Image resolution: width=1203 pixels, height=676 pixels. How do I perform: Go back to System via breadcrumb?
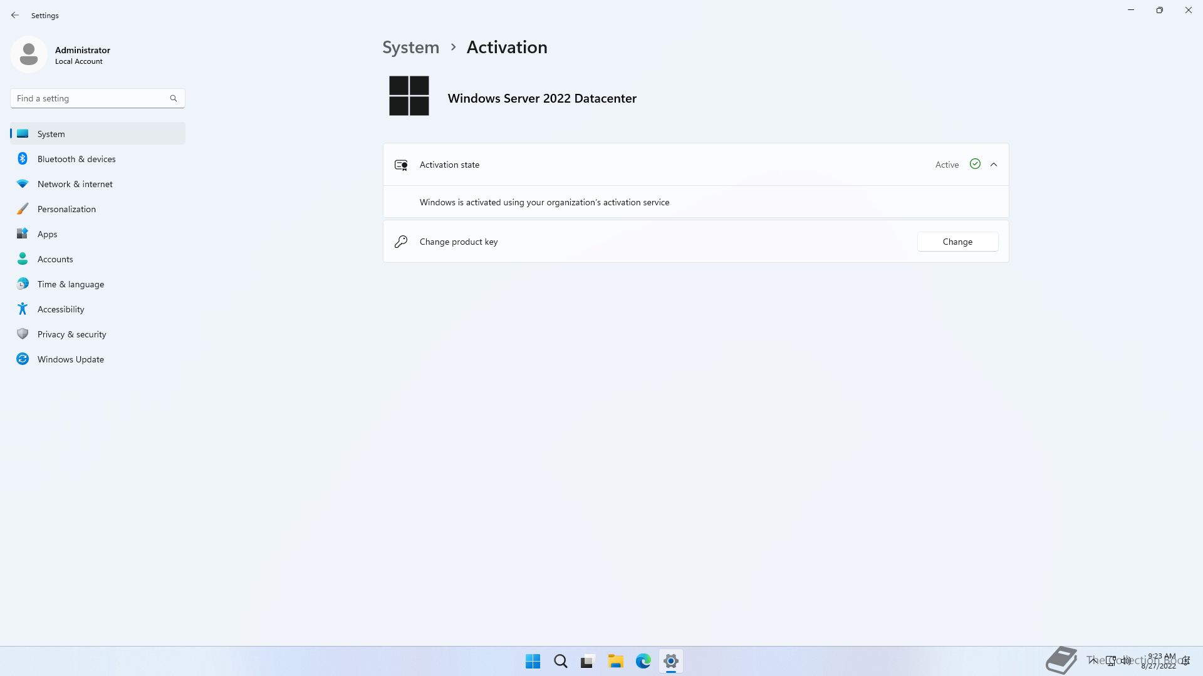(x=411, y=48)
